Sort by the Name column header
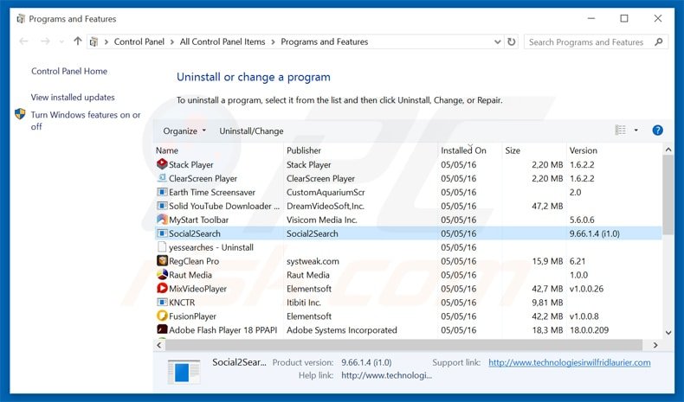The image size is (684, 402). pos(167,150)
